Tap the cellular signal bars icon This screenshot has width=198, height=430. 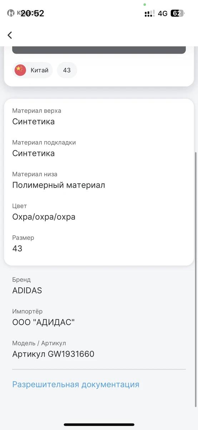(149, 14)
